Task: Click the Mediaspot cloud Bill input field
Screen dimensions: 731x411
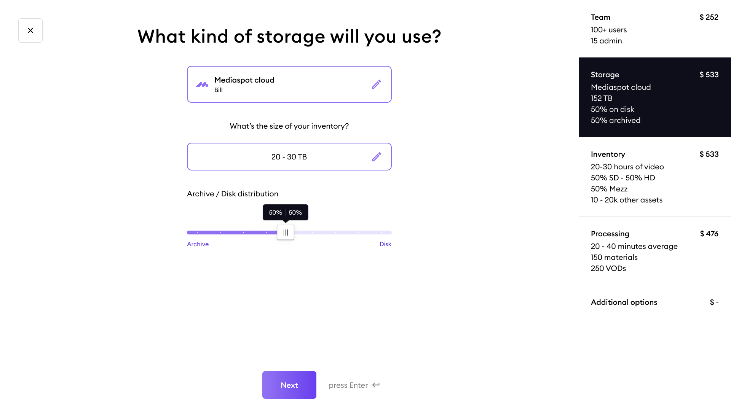Action: click(x=289, y=84)
